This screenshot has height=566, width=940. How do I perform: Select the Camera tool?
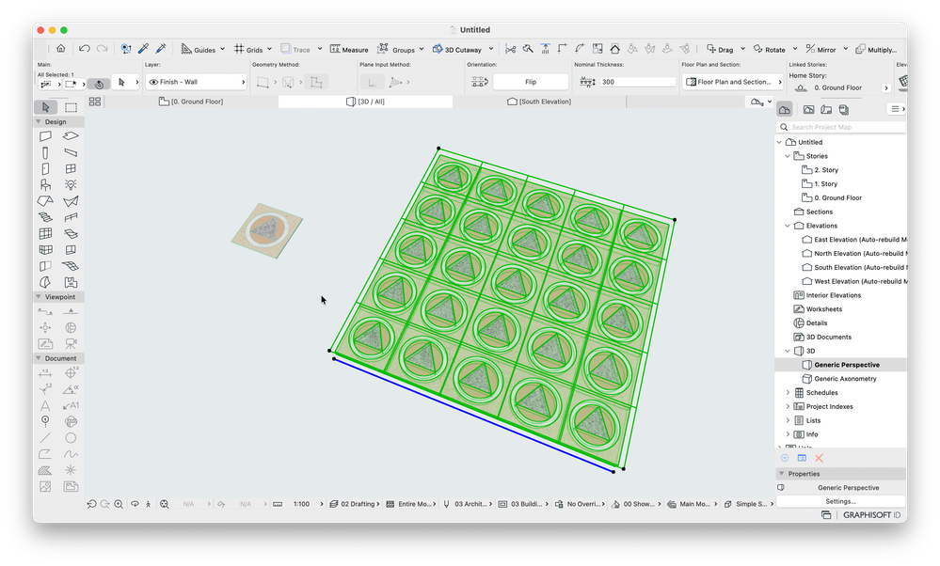[x=71, y=344]
